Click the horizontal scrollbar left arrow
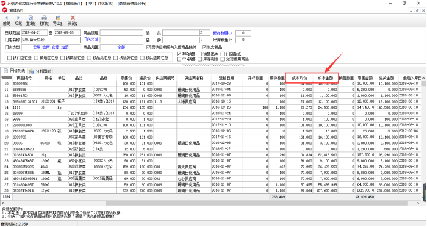 3,203
